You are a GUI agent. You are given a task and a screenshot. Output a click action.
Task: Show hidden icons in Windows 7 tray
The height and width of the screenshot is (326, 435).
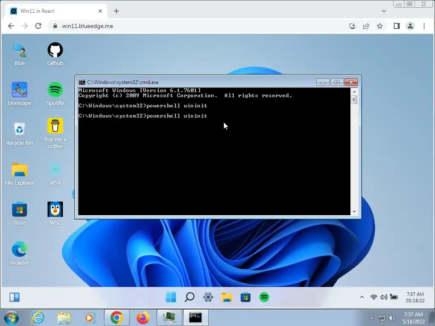pyautogui.click(x=371, y=318)
